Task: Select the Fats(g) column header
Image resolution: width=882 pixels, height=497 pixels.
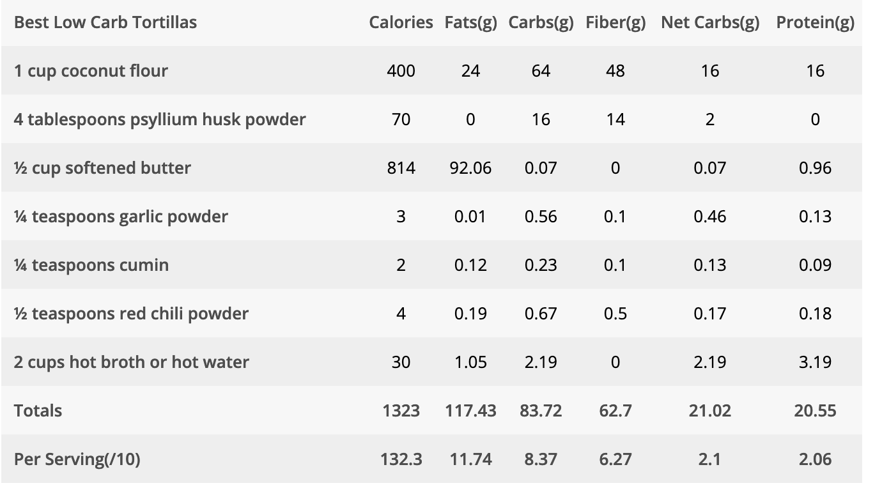Action: click(x=470, y=23)
